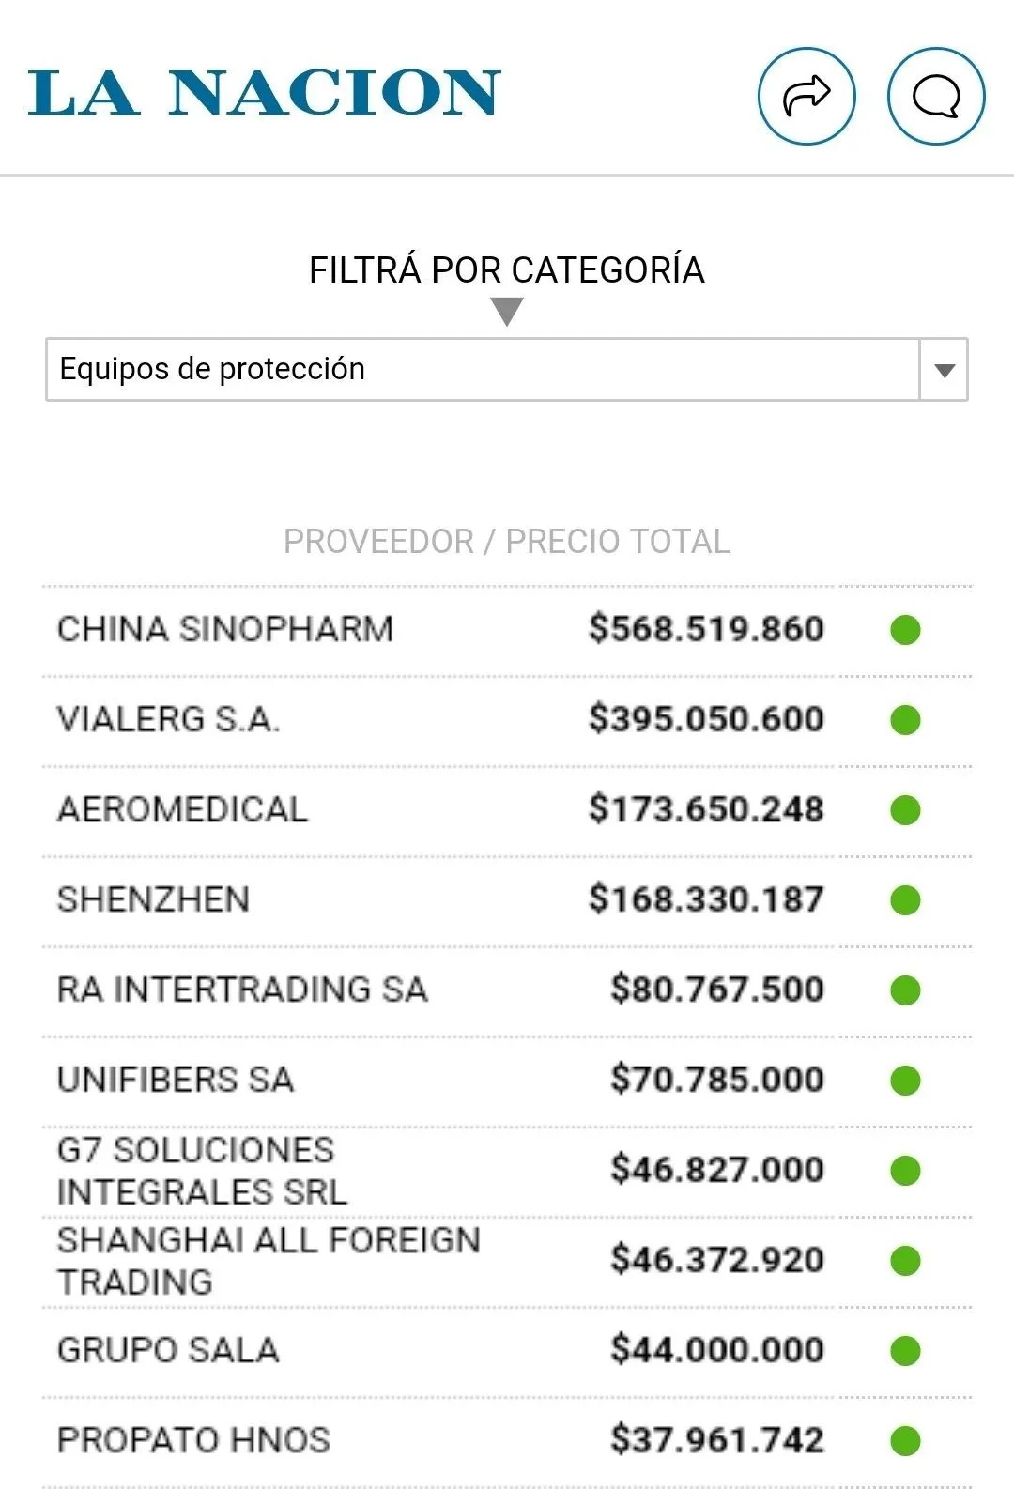Click the La Nacion logo
Viewport: 1014px width, 1489px height.
coord(264,93)
